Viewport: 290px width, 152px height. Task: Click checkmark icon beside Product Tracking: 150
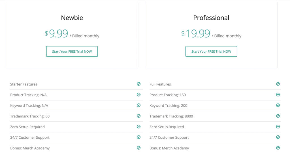coord(278,95)
